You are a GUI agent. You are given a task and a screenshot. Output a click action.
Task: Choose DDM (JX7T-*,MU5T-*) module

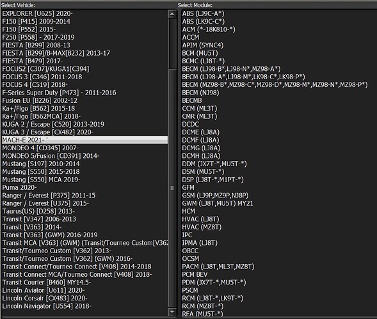[x=214, y=164]
